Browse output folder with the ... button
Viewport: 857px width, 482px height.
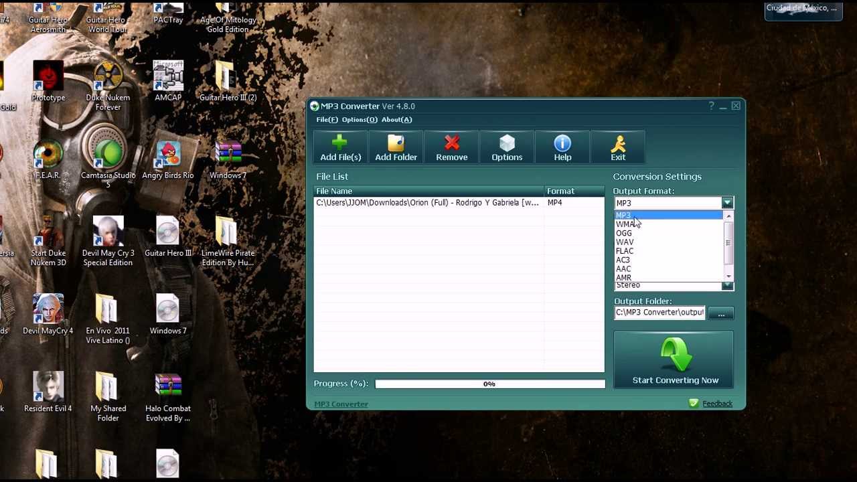(x=721, y=313)
